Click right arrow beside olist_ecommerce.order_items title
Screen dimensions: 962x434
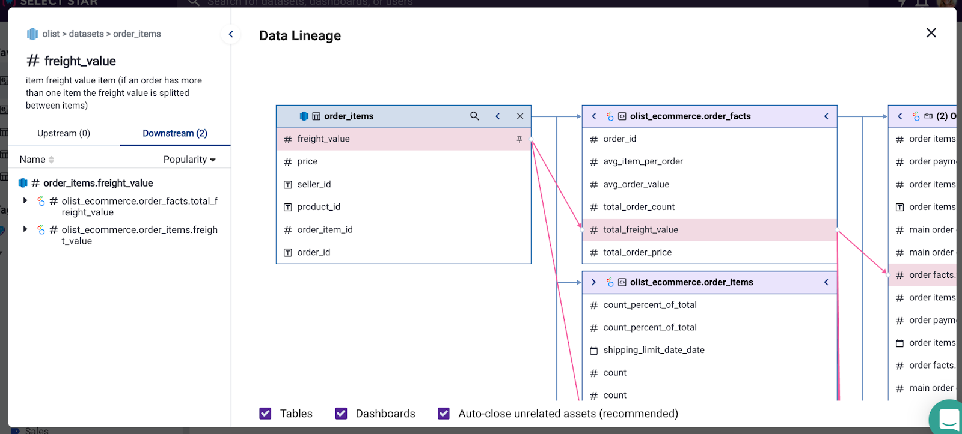[594, 282]
